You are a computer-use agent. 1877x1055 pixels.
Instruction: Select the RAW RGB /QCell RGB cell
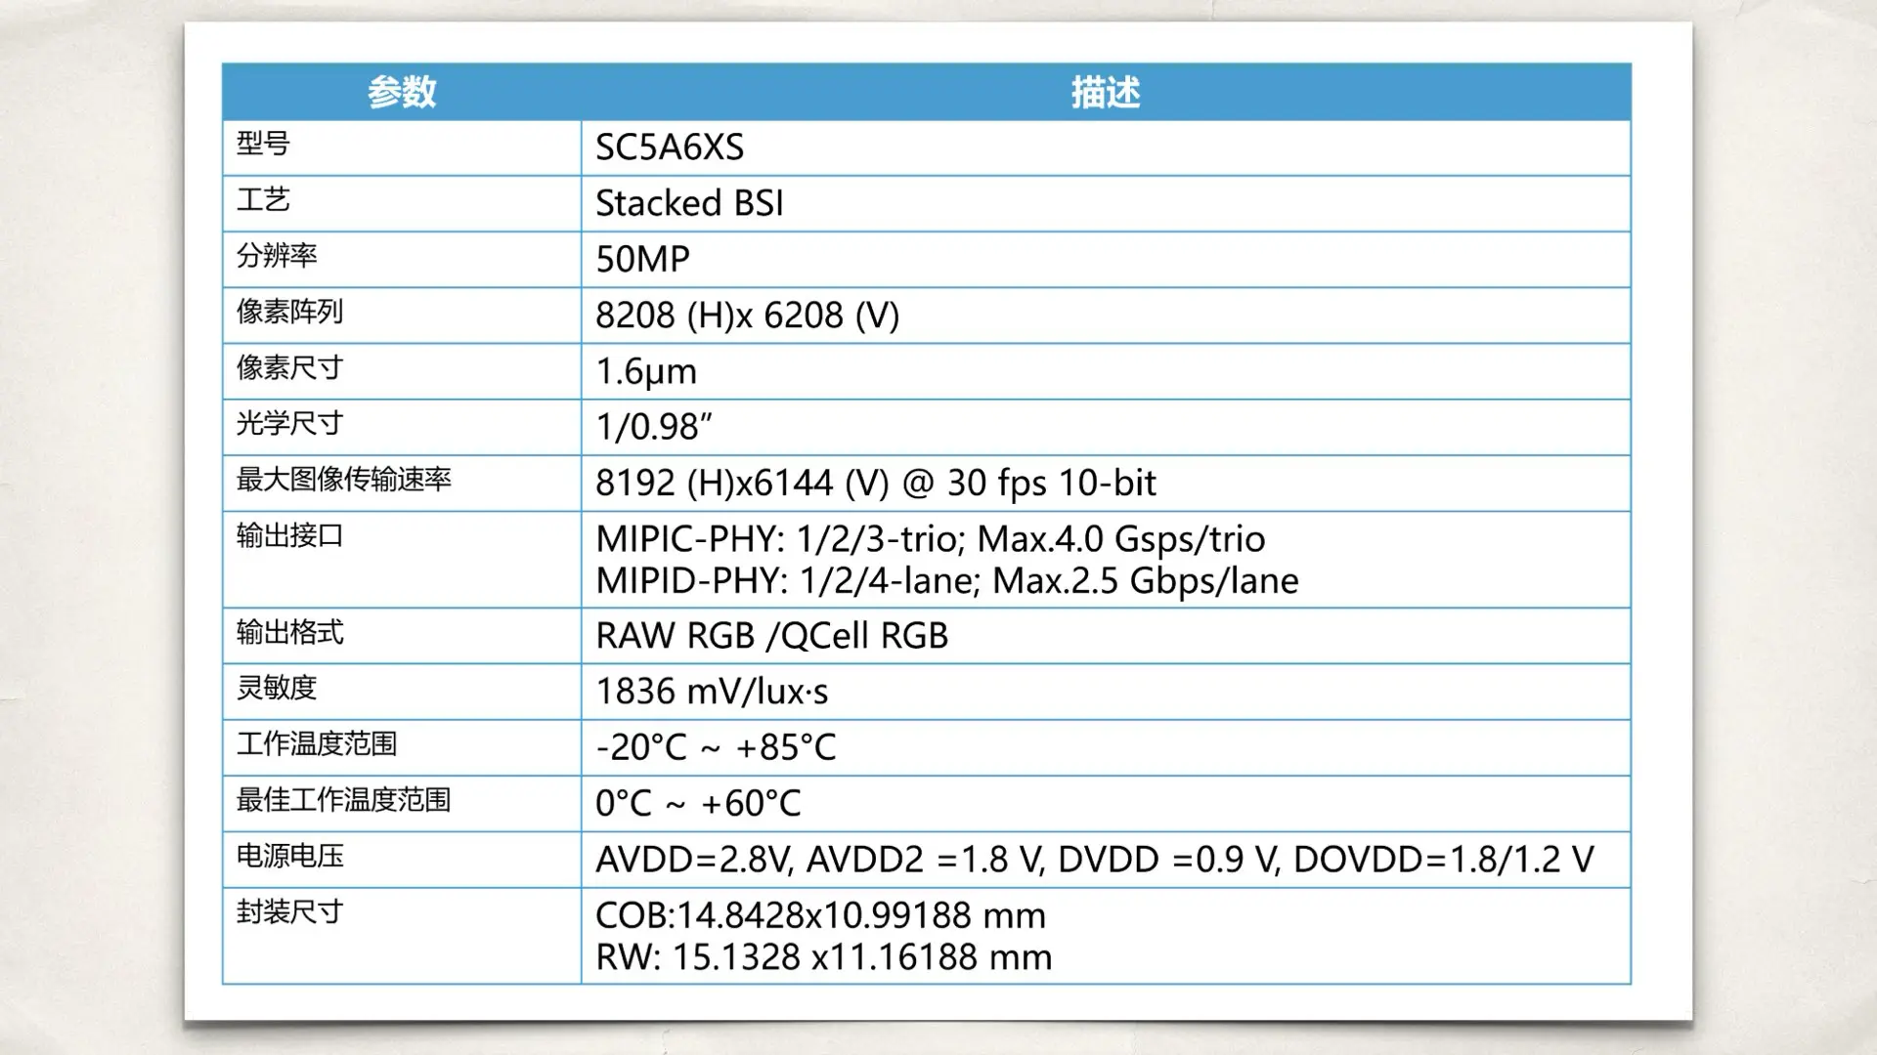pos(771,636)
